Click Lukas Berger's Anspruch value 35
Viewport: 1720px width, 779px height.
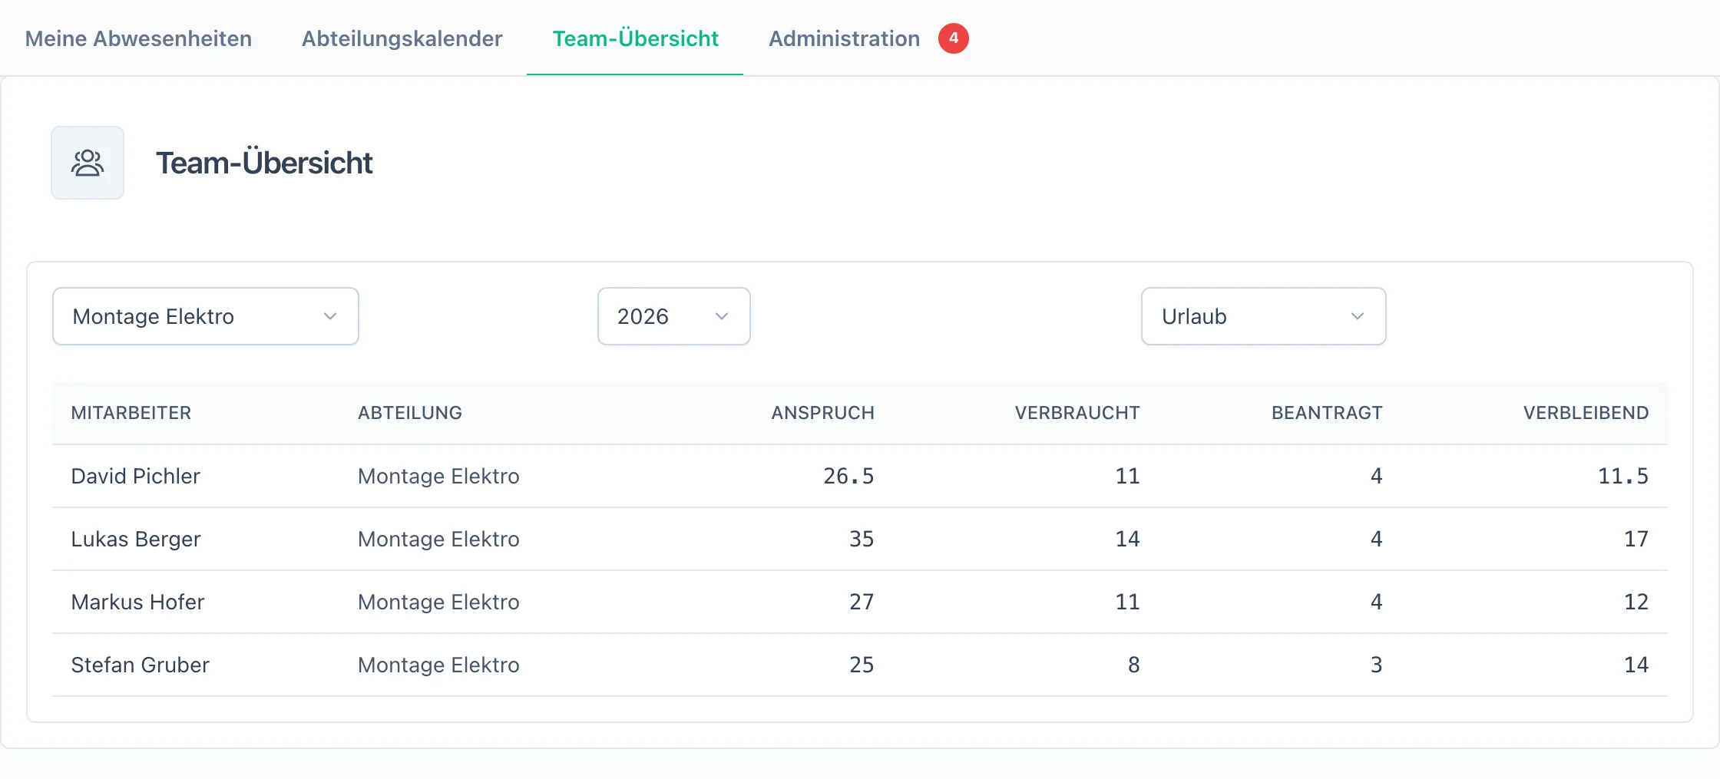click(x=862, y=540)
